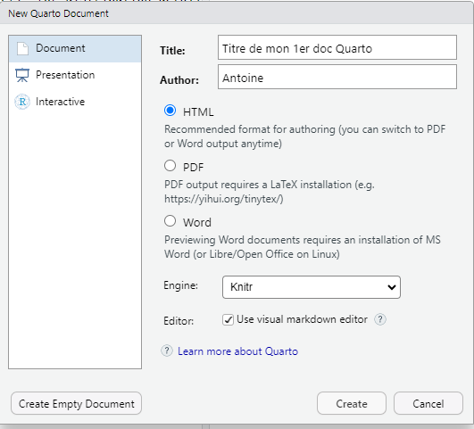Viewport: 474px width, 429px height.
Task: Open Learn more about Quarto link
Action: tap(237, 351)
